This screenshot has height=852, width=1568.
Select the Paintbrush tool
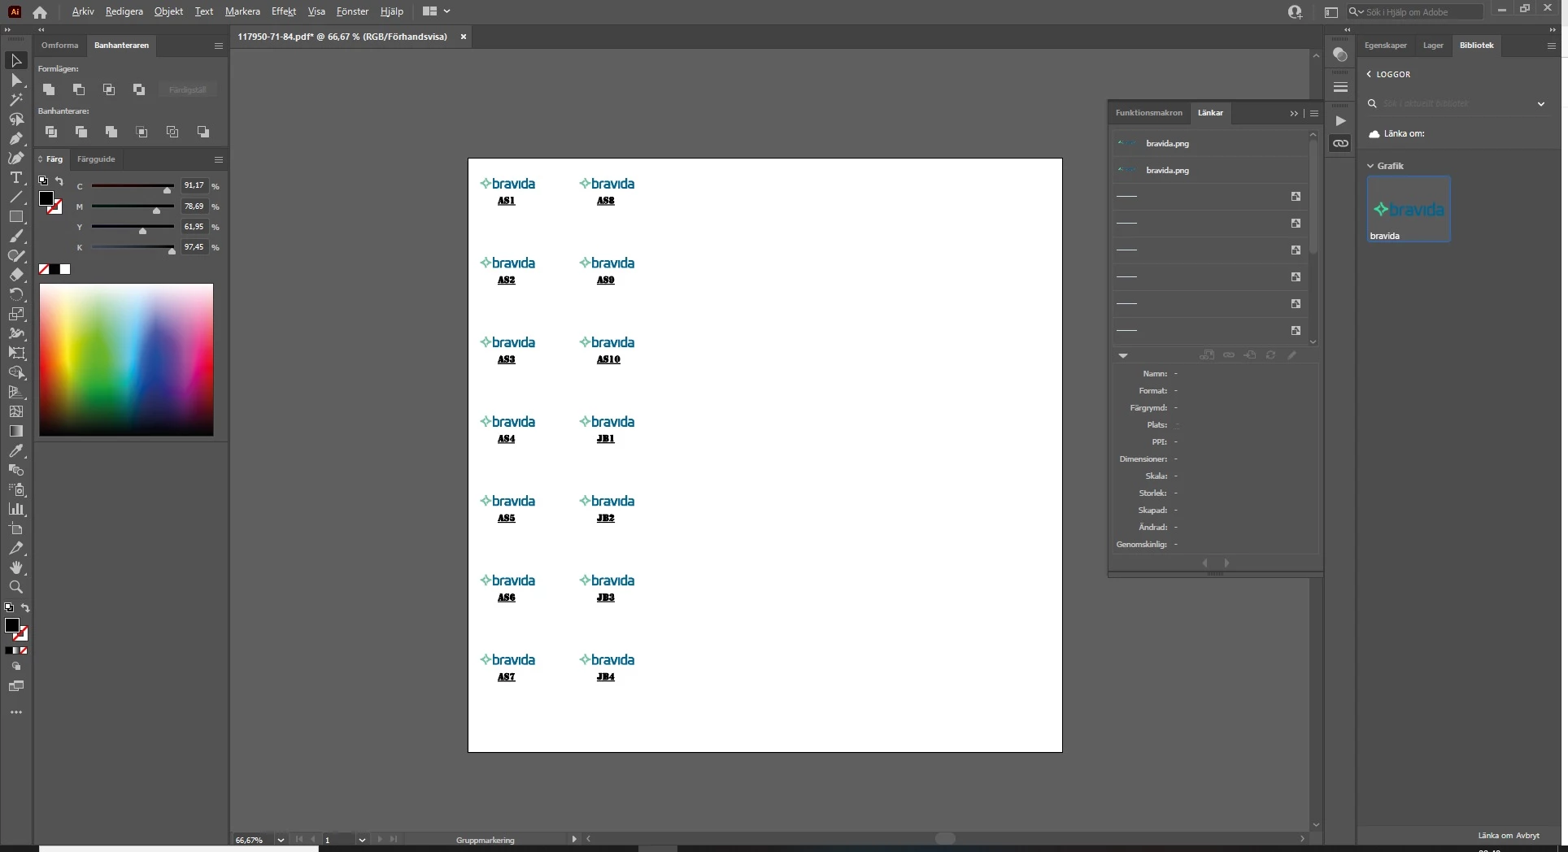coord(15,237)
